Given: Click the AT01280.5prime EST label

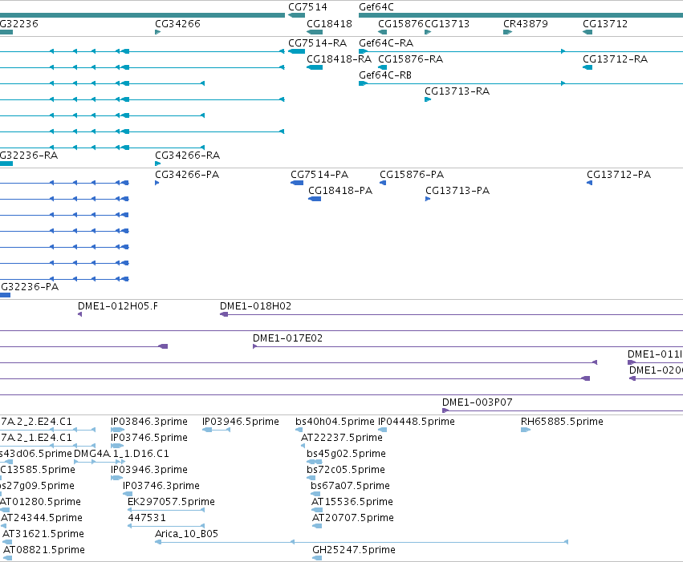Looking at the screenshot, I should [x=40, y=502].
